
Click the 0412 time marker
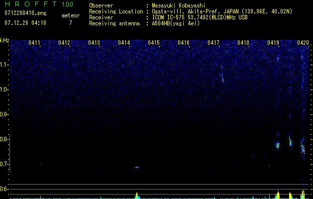coord(64,42)
